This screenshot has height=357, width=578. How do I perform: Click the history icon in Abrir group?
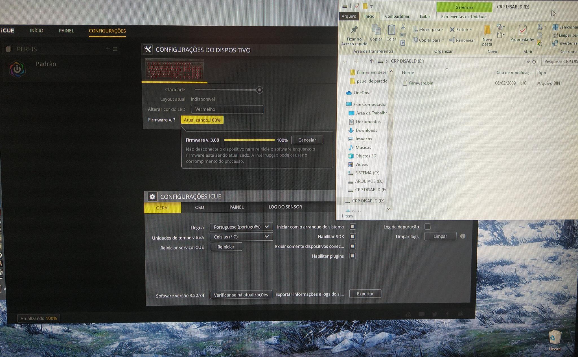[x=540, y=44]
